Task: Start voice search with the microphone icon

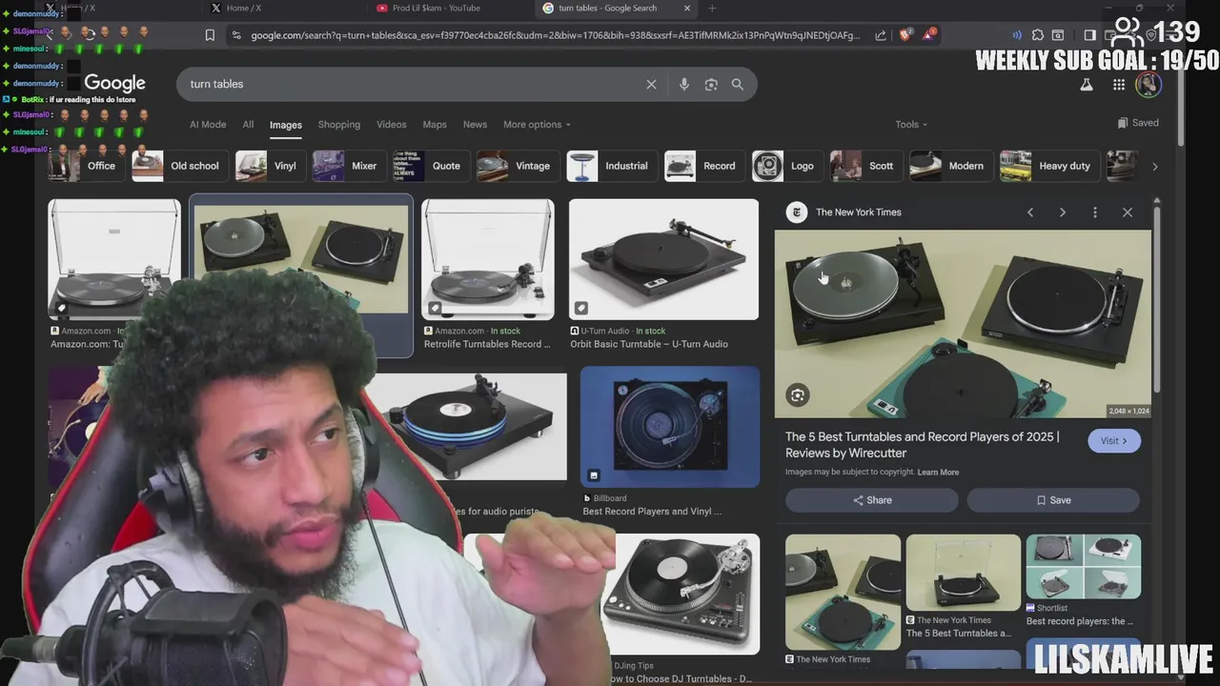Action: point(683,84)
